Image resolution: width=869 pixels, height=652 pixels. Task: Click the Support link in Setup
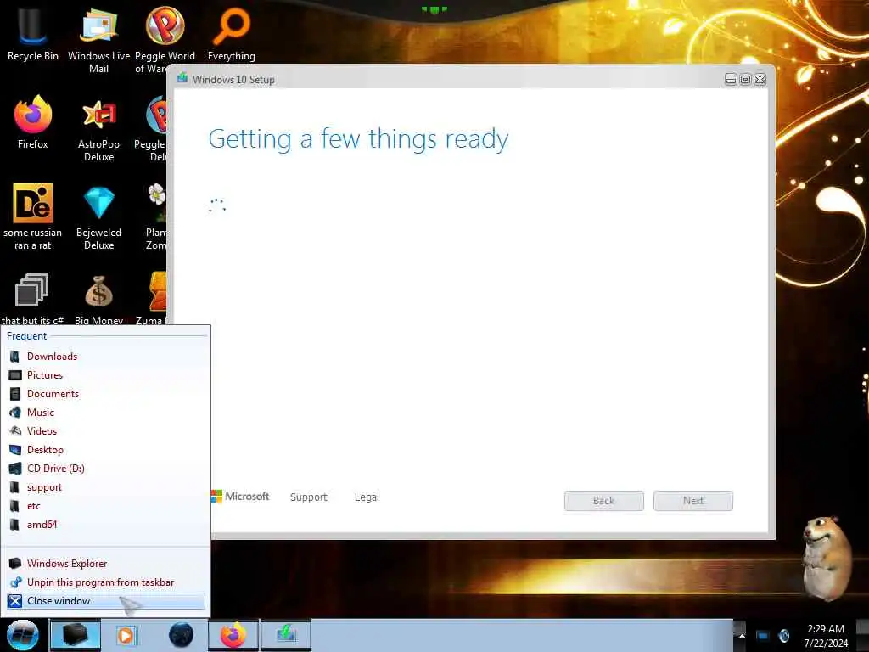[x=309, y=497]
